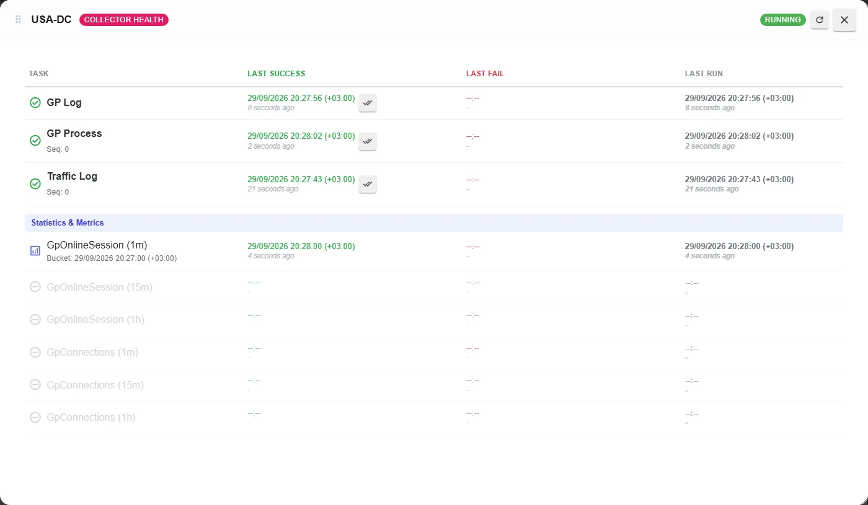Click the LAST FAIL column header

click(x=485, y=74)
